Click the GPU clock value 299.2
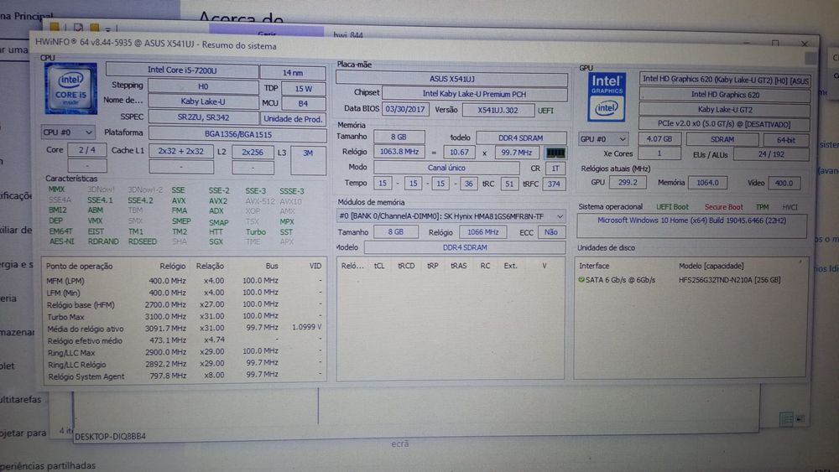Viewport: 839px width, 472px height. (x=627, y=182)
